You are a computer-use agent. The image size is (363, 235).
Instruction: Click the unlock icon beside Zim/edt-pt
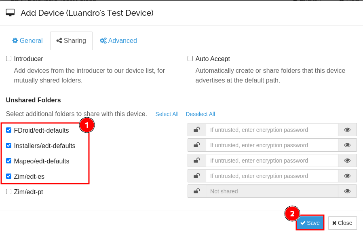[x=196, y=191]
